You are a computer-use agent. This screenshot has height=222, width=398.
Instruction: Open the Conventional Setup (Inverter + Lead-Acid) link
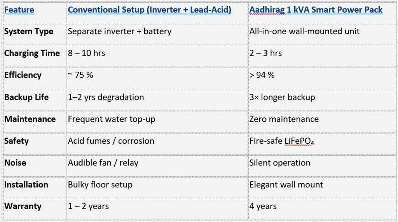click(150, 10)
